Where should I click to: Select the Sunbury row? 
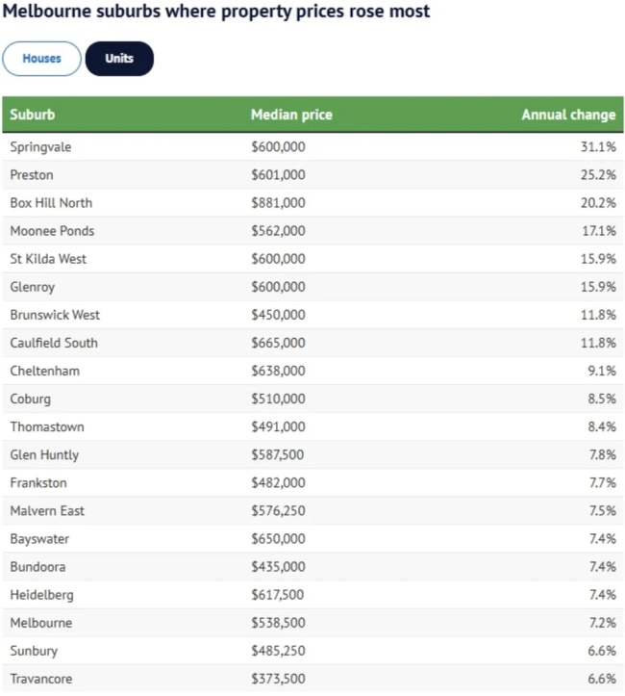click(x=34, y=651)
